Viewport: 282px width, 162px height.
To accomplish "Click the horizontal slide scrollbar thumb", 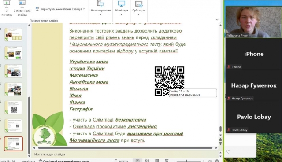I will pyautogui.click(x=125, y=148).
